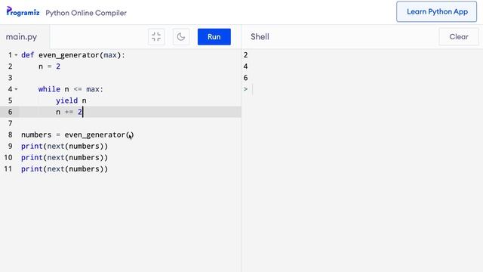Switch to dark mode with moon icon
Screen dimensions: 483x272
pos(181,37)
